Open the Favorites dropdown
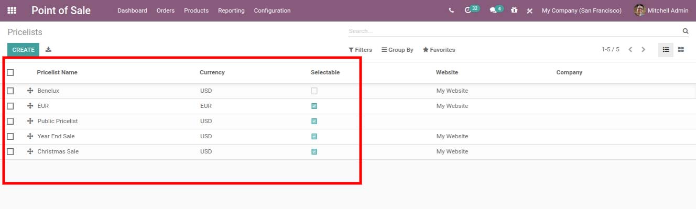This screenshot has height=209, width=696. tap(439, 50)
